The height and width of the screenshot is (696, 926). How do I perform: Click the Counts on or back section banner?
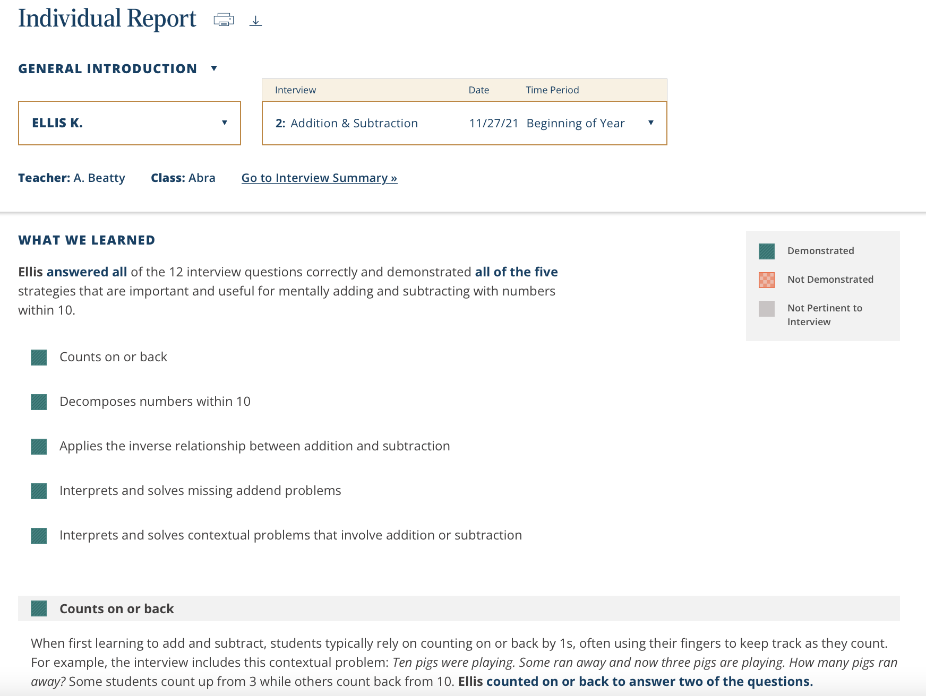[117, 609]
